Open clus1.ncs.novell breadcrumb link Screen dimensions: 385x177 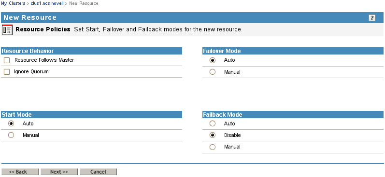[x=47, y=3]
